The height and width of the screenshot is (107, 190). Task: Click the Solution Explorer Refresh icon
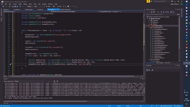coord(164,12)
